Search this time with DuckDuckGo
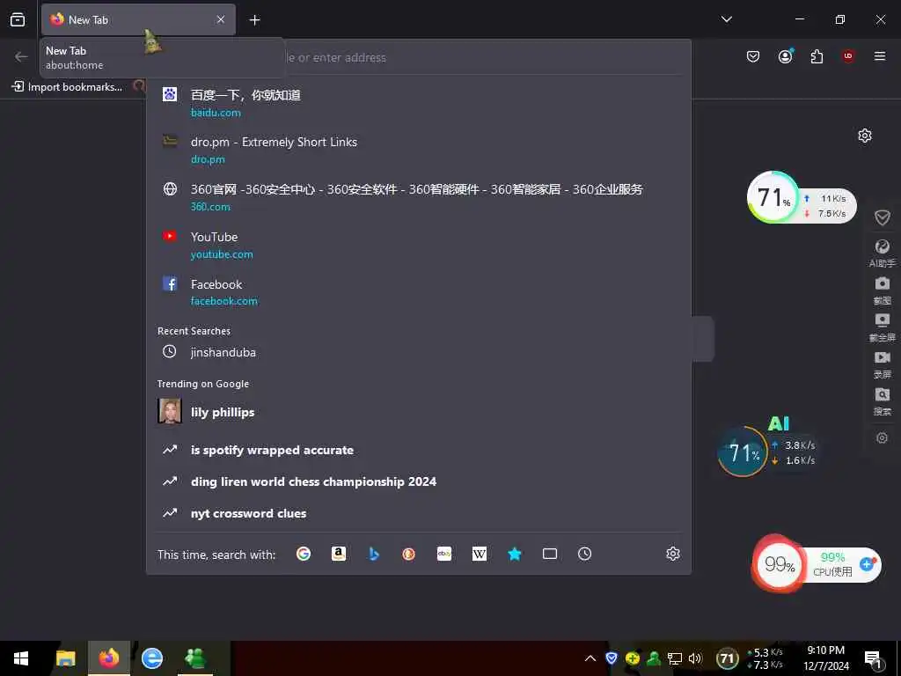This screenshot has width=901, height=676. coord(408,554)
